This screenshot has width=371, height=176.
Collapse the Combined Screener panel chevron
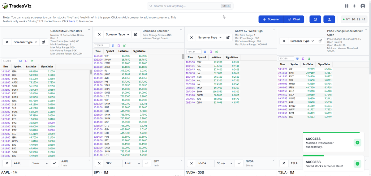pos(181,30)
